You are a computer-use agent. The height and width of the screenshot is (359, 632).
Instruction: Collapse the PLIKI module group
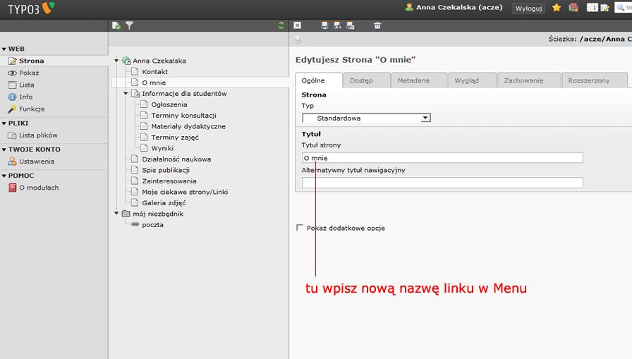coord(4,123)
